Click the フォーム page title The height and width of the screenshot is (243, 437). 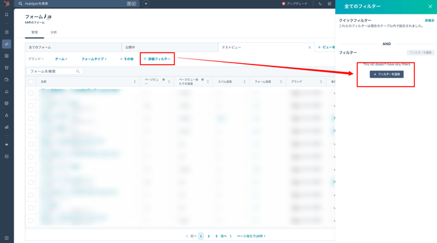click(34, 17)
